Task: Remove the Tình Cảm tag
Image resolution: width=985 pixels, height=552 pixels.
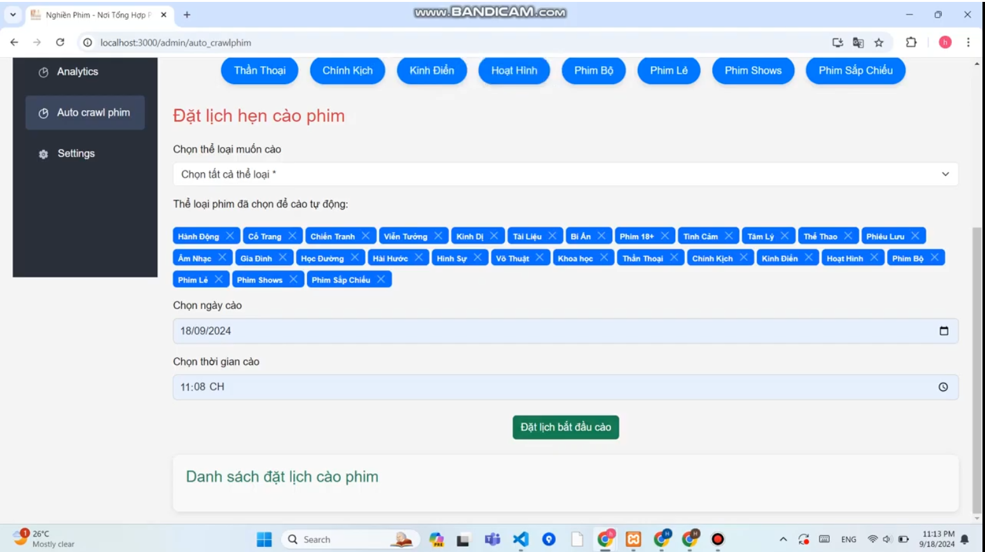Action: tap(729, 236)
